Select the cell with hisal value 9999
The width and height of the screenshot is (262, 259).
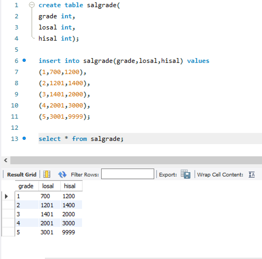[x=69, y=232]
